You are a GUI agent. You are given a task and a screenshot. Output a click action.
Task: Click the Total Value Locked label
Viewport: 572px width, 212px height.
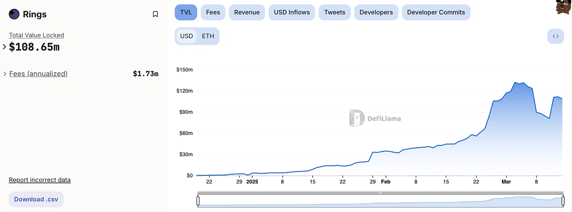[x=36, y=35]
